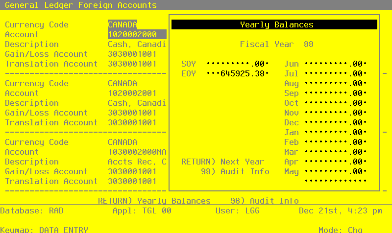392x233 pixels.
Task: Click Database: RAD in status line
Action: (32, 210)
